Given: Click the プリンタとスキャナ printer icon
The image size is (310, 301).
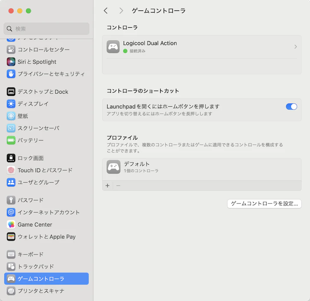Looking at the screenshot, I should pos(11,291).
